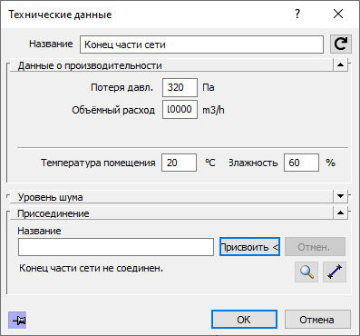Click the disabled Отмен. button
This screenshot has height=336, width=360.
click(315, 247)
